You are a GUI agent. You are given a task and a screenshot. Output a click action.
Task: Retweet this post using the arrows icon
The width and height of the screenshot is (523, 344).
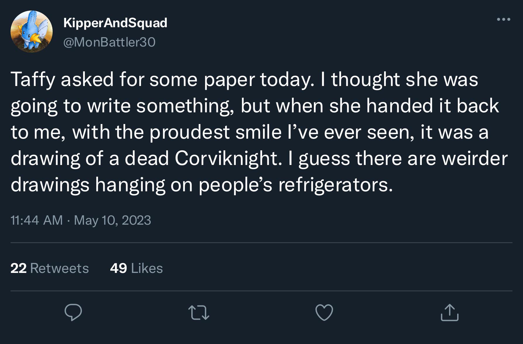click(199, 312)
